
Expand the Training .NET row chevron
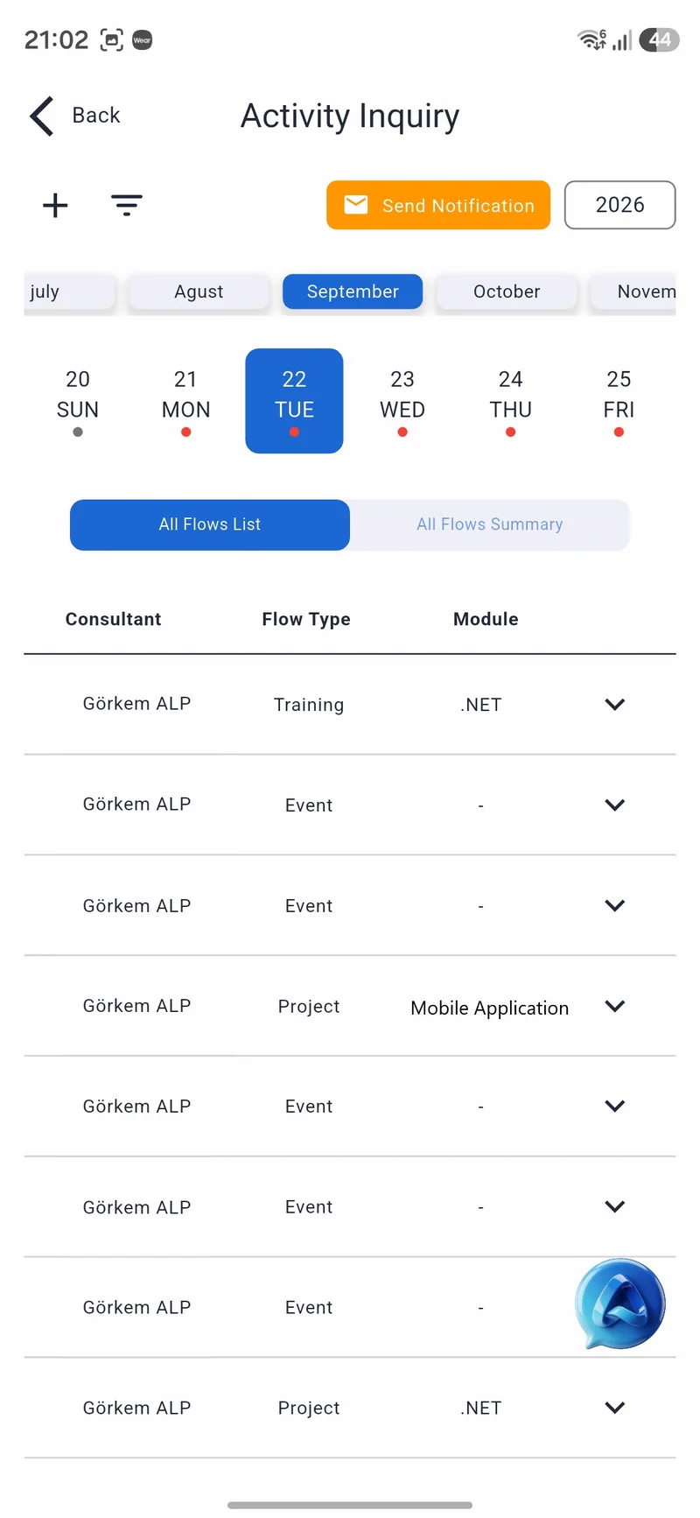tap(615, 705)
